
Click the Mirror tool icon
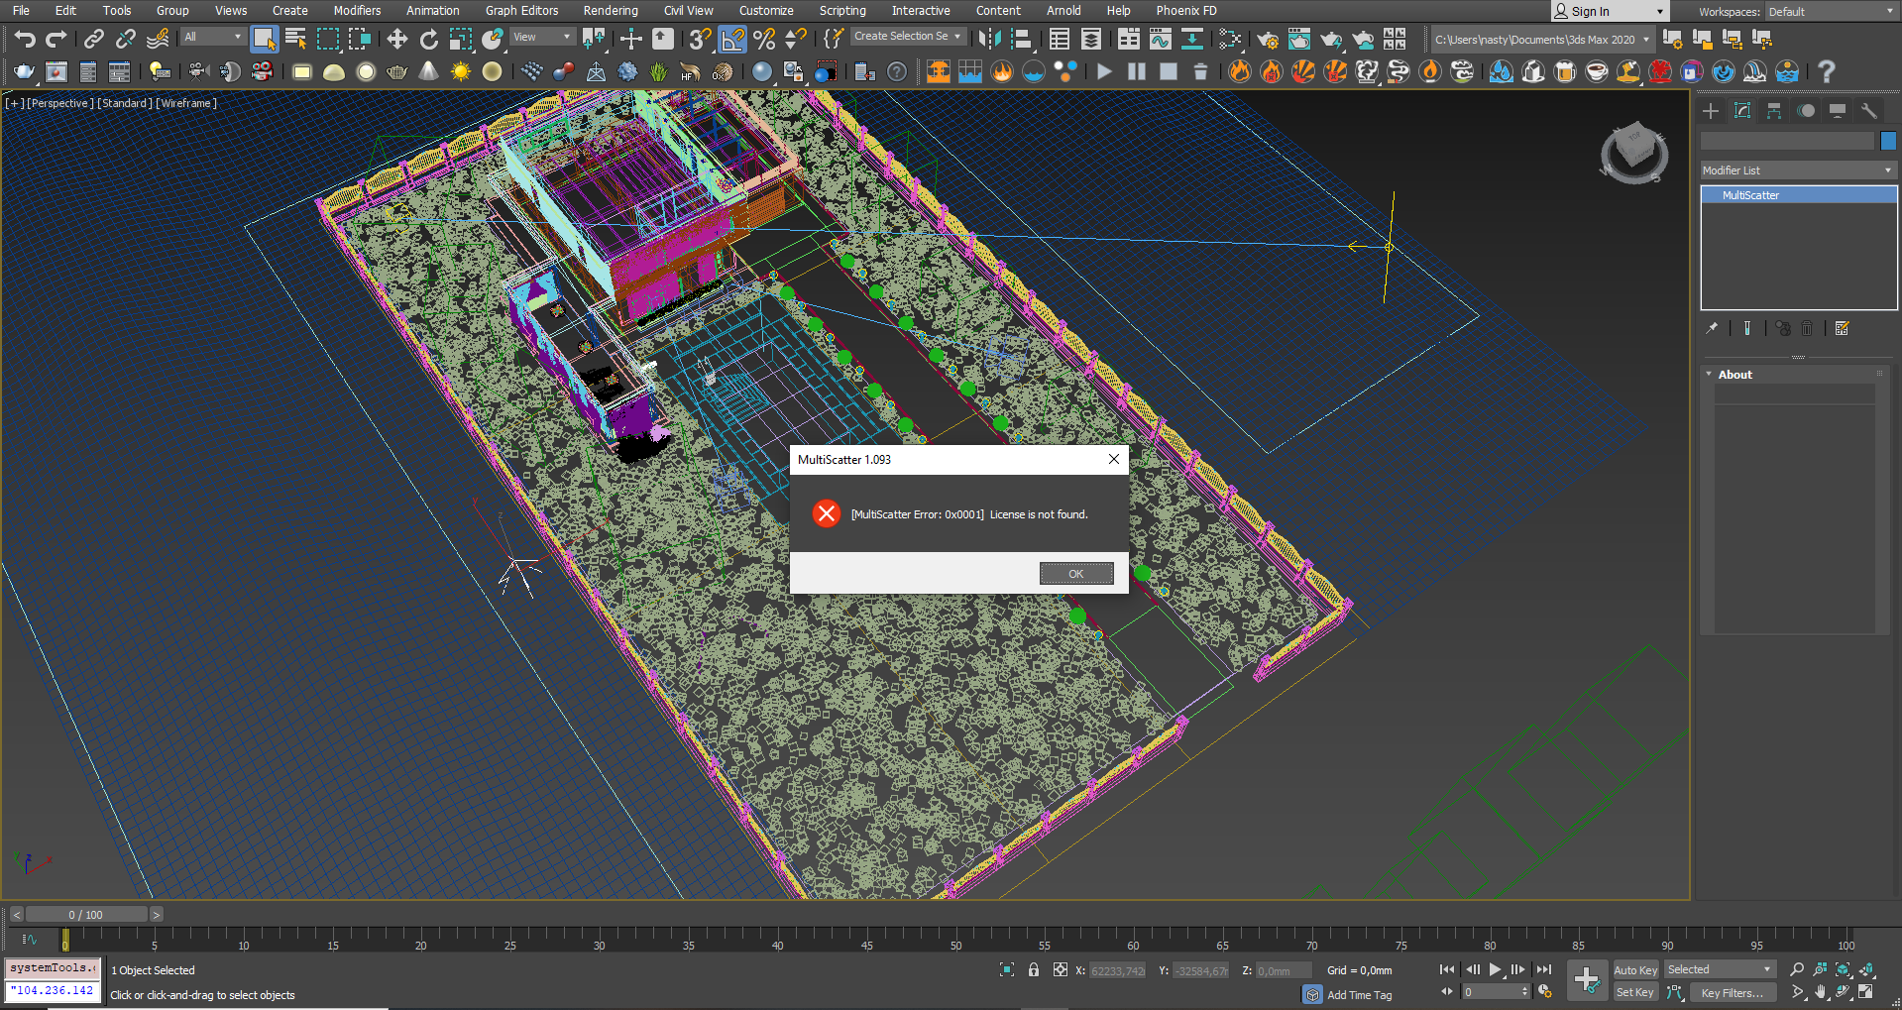pos(988,39)
